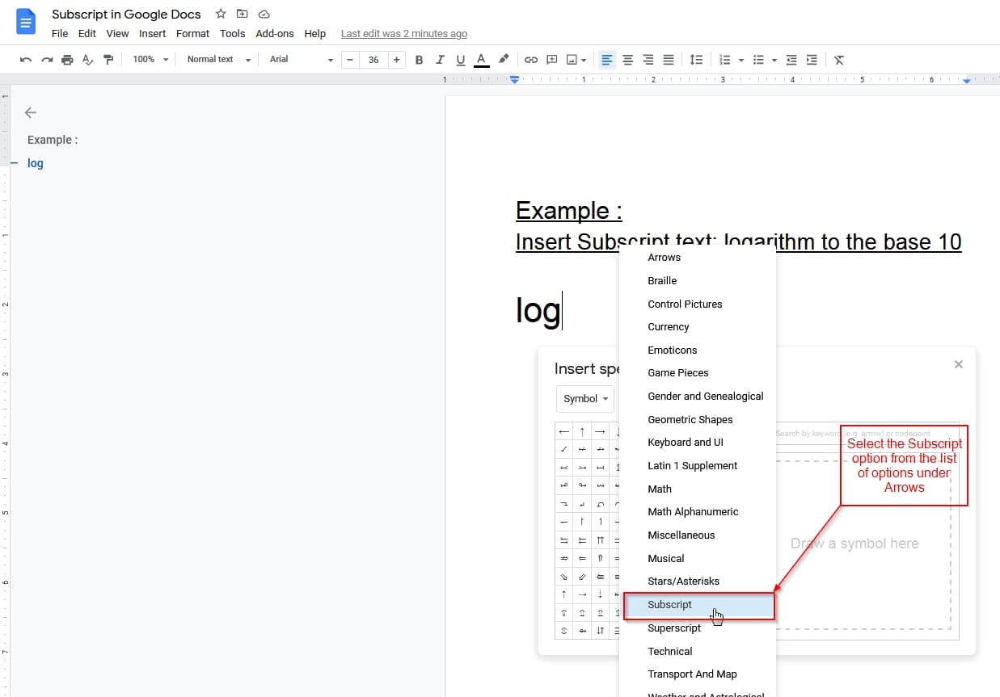
Task: Toggle italic formatting
Action: coord(440,59)
